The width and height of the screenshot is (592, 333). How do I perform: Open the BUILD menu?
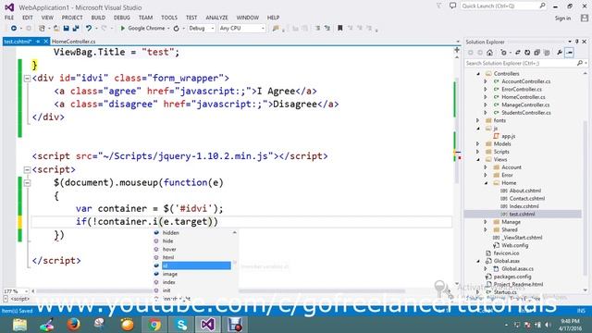pyautogui.click(x=98, y=18)
